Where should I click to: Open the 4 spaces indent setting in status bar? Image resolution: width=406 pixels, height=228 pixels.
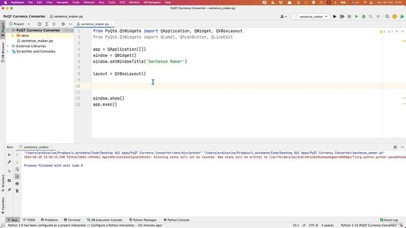(x=327, y=225)
